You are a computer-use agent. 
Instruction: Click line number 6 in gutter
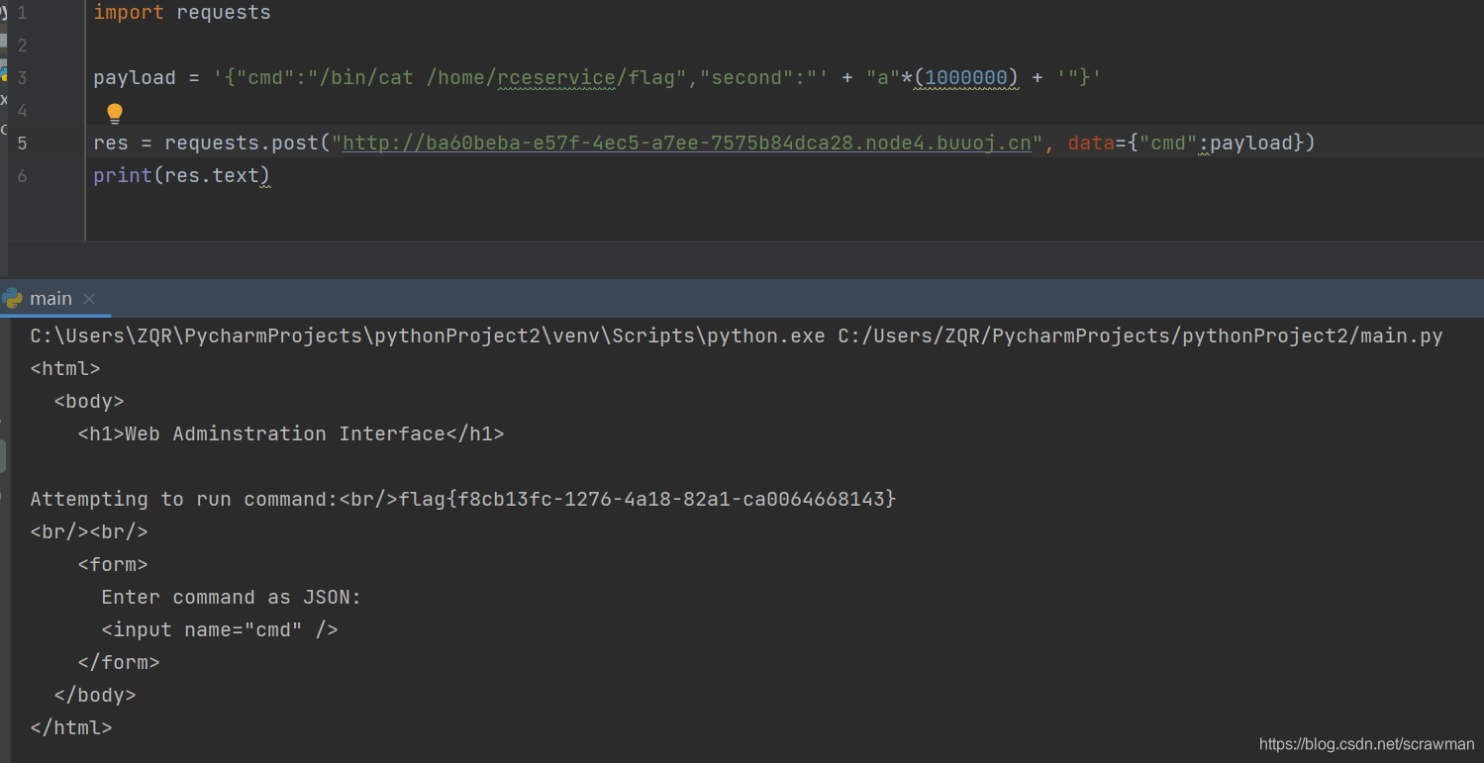(22, 176)
